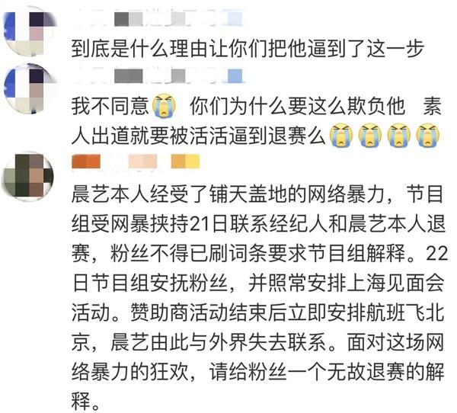Click last crying emoji in four-emoji row

427,135
